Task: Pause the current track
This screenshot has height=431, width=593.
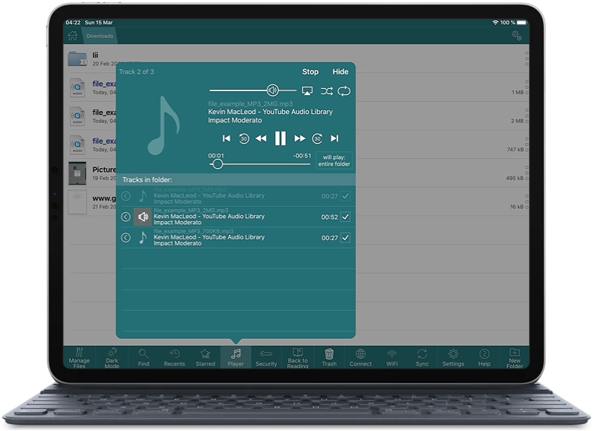Action: click(x=281, y=138)
